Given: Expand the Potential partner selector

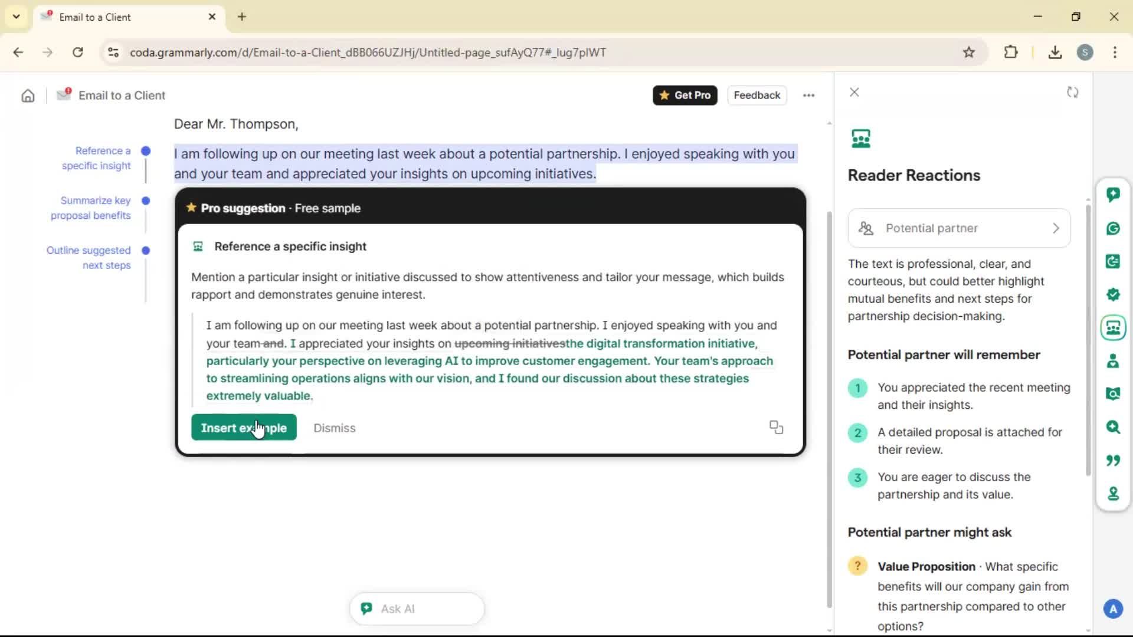Looking at the screenshot, I should click(959, 228).
